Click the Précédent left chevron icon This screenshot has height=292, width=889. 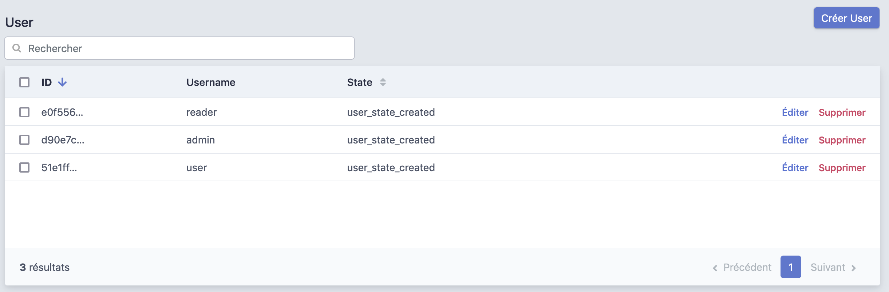coord(715,268)
